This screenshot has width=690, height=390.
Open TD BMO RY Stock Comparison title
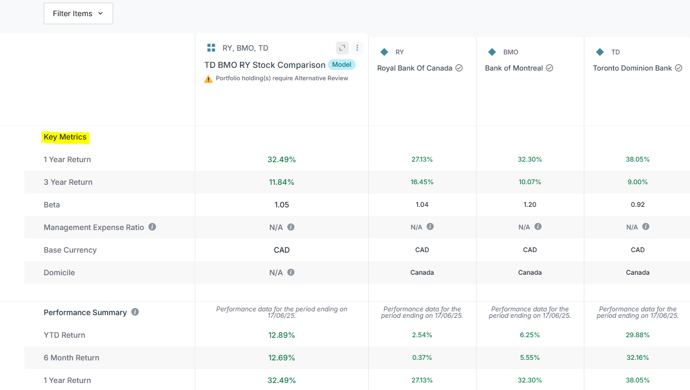(265, 65)
